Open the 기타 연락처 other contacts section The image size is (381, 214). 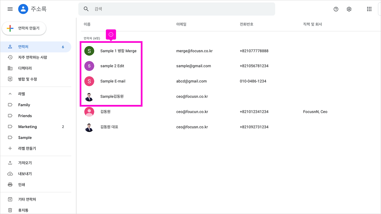point(28,199)
